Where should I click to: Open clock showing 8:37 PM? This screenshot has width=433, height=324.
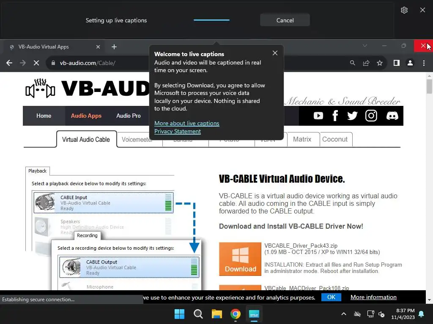(x=403, y=314)
